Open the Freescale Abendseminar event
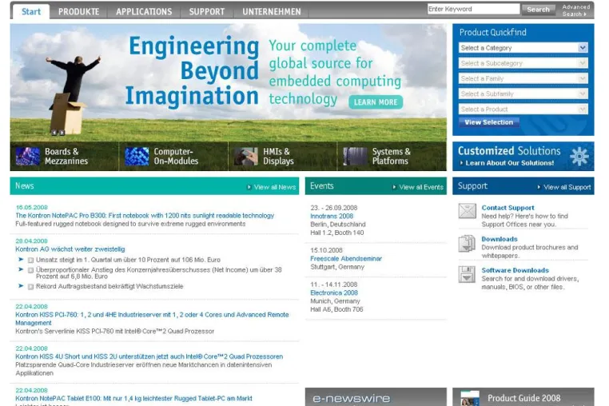The width and height of the screenshot is (609, 406). 346,259
